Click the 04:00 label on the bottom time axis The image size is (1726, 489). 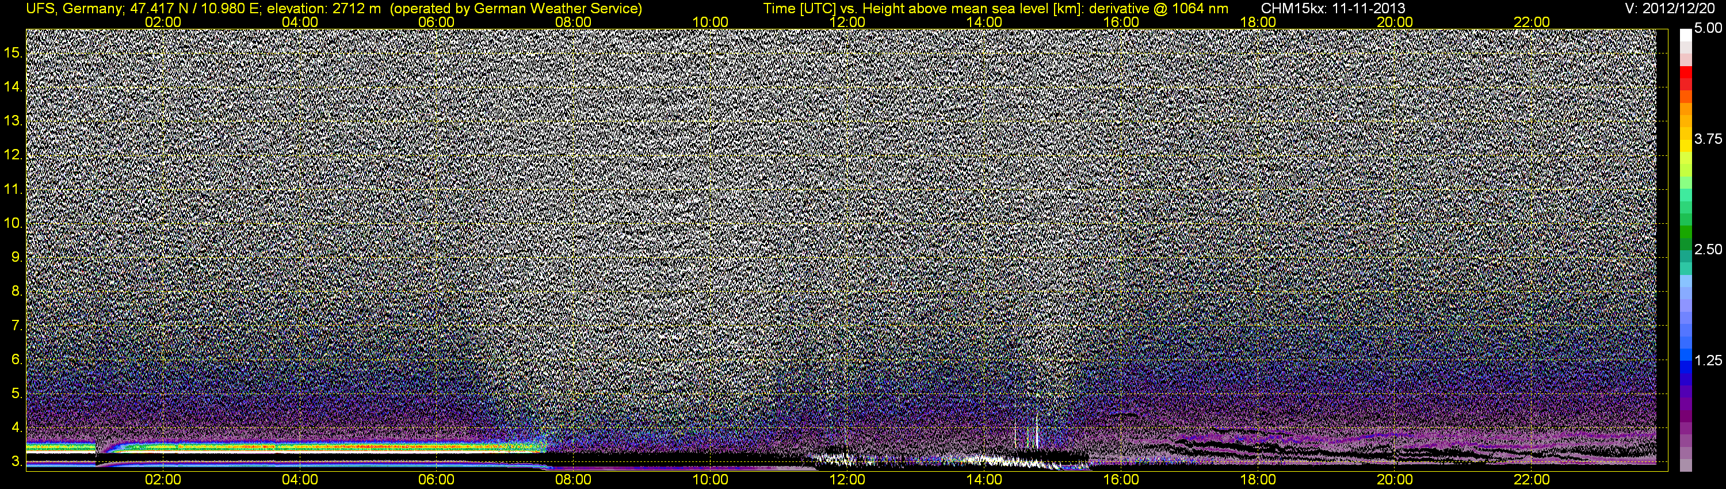[300, 480]
